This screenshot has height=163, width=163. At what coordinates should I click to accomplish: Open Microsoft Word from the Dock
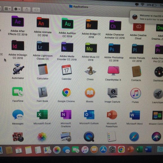(x=148, y=149)
